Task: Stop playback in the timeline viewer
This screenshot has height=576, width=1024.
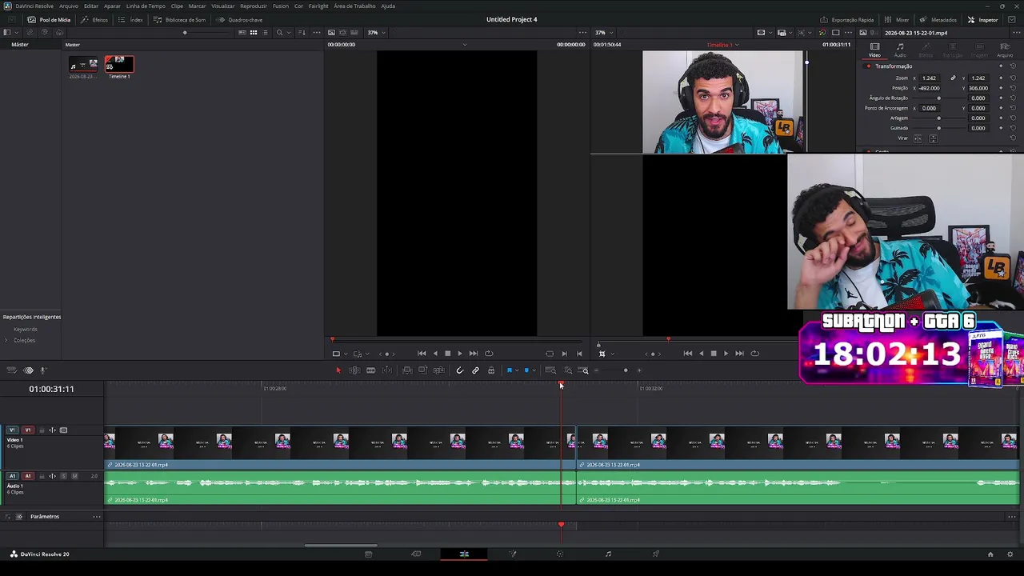Action: pos(714,354)
